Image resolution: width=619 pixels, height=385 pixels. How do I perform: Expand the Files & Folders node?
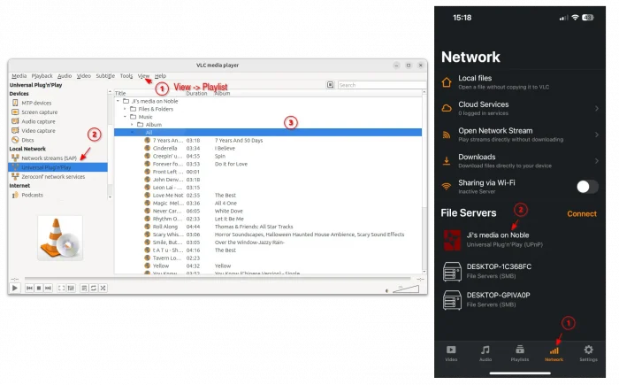point(125,108)
